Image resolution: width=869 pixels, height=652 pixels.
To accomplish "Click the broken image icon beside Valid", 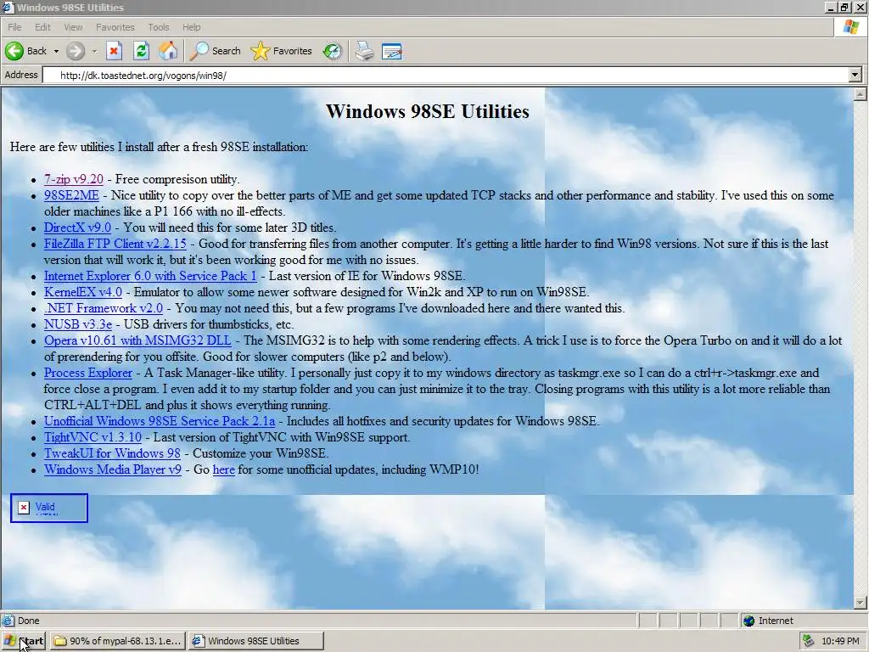I will [23, 508].
